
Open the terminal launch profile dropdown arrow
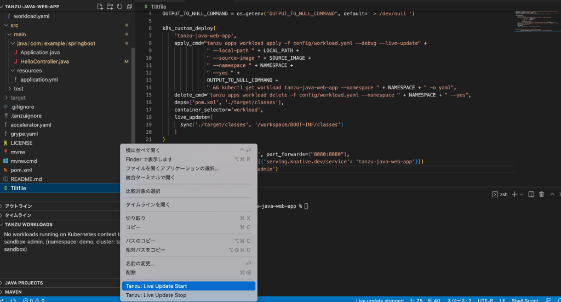click(x=521, y=194)
